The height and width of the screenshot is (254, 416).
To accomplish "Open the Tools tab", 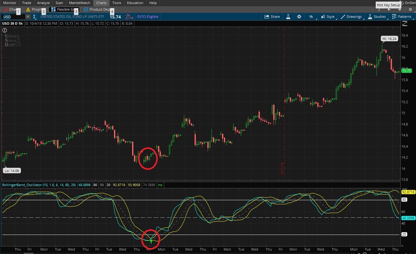I will pos(117,3).
